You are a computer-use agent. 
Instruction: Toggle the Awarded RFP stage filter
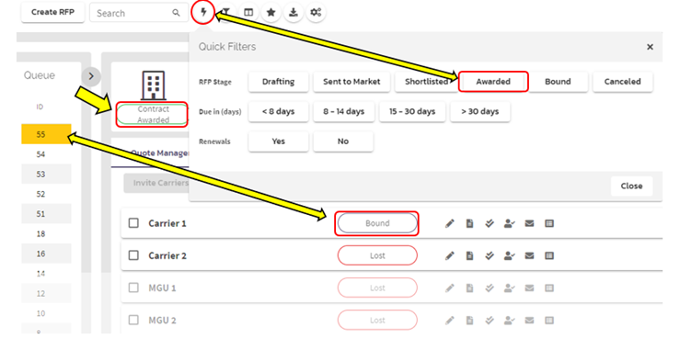(493, 82)
